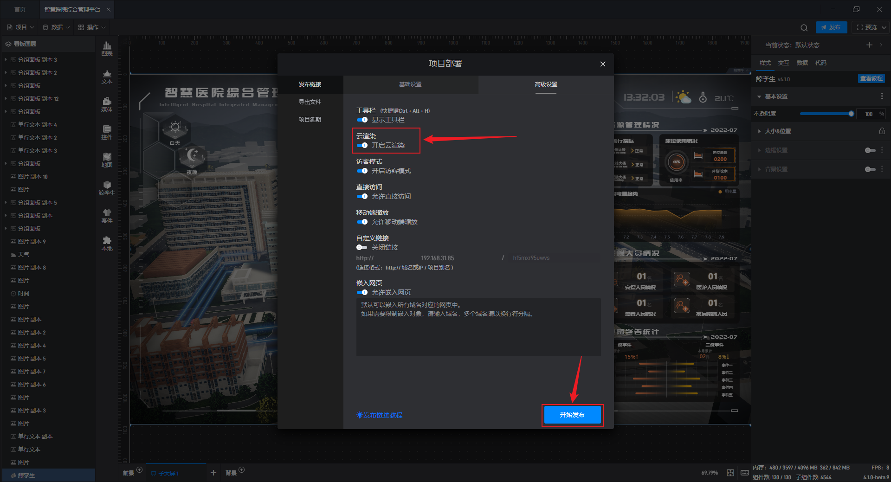Expand the 分组面板 副本 3 layer

point(6,59)
